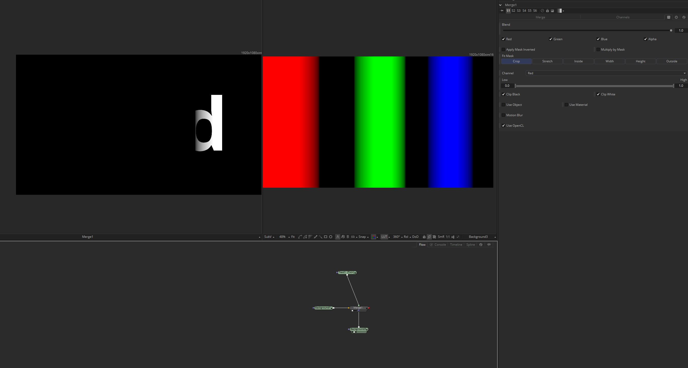Switch to the Console tab
688x368 pixels.
click(438, 245)
